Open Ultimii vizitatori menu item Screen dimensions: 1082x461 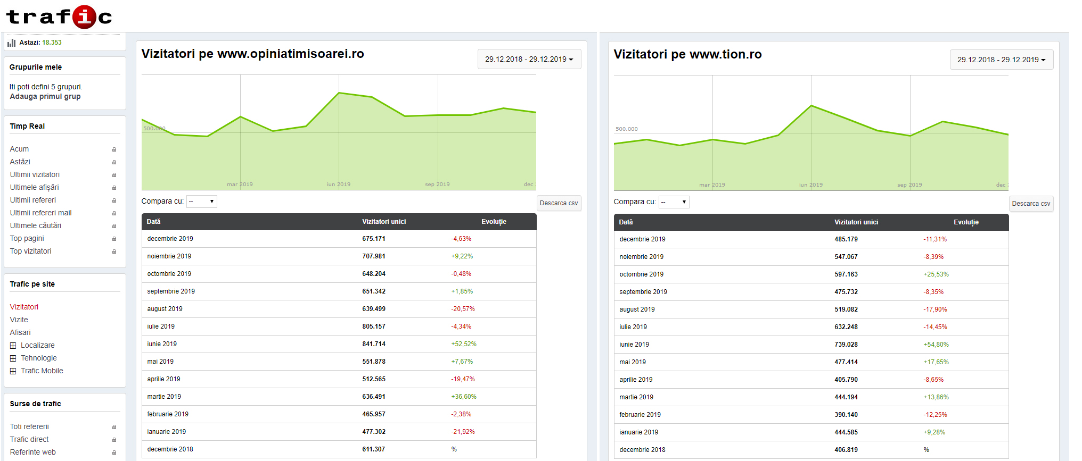click(35, 174)
